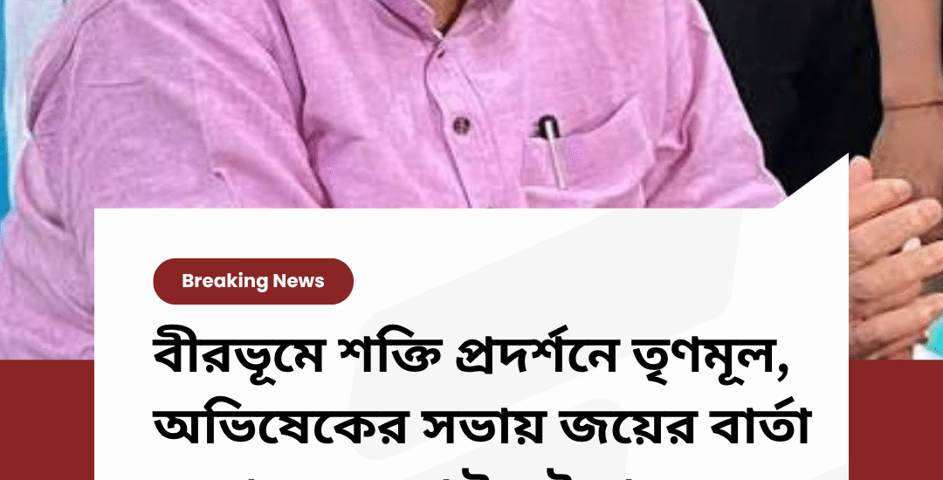
Task: Click the Breaking News badge
Action: click(x=253, y=281)
